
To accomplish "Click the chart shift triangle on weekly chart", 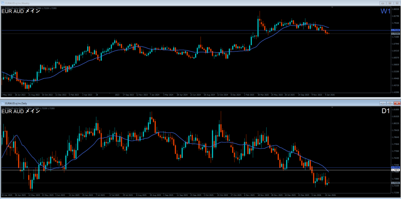I will pos(332,7).
